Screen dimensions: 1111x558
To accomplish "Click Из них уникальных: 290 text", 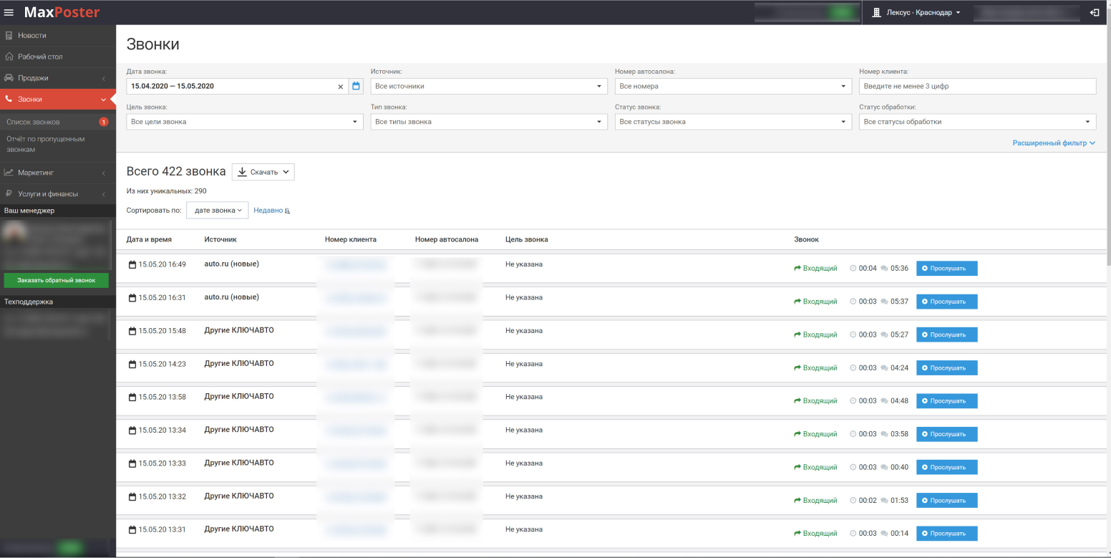I will (x=166, y=191).
